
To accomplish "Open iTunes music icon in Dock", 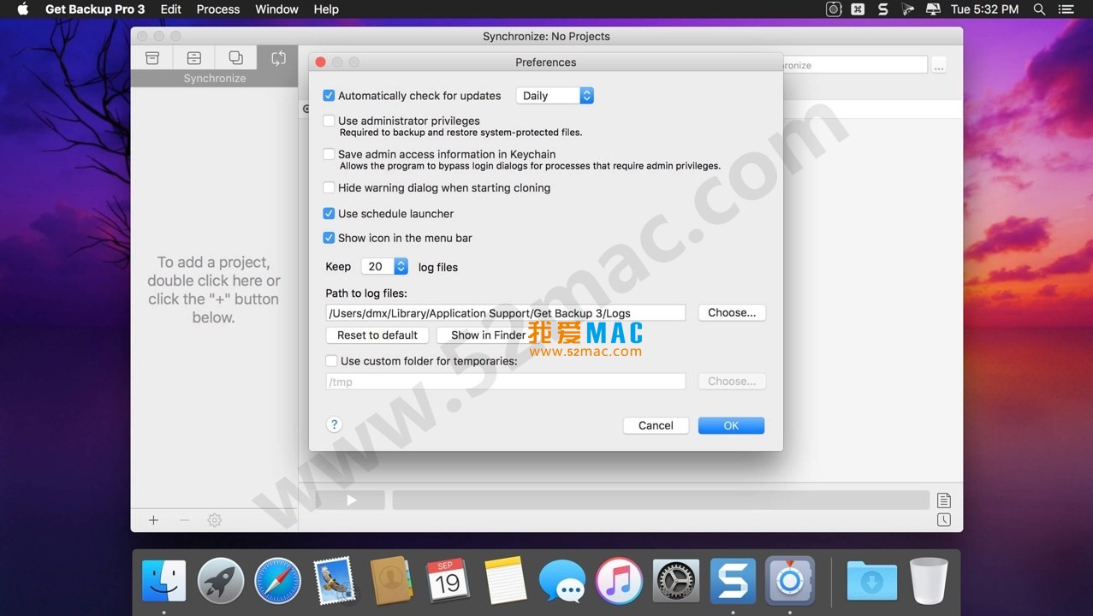I will [x=619, y=581].
